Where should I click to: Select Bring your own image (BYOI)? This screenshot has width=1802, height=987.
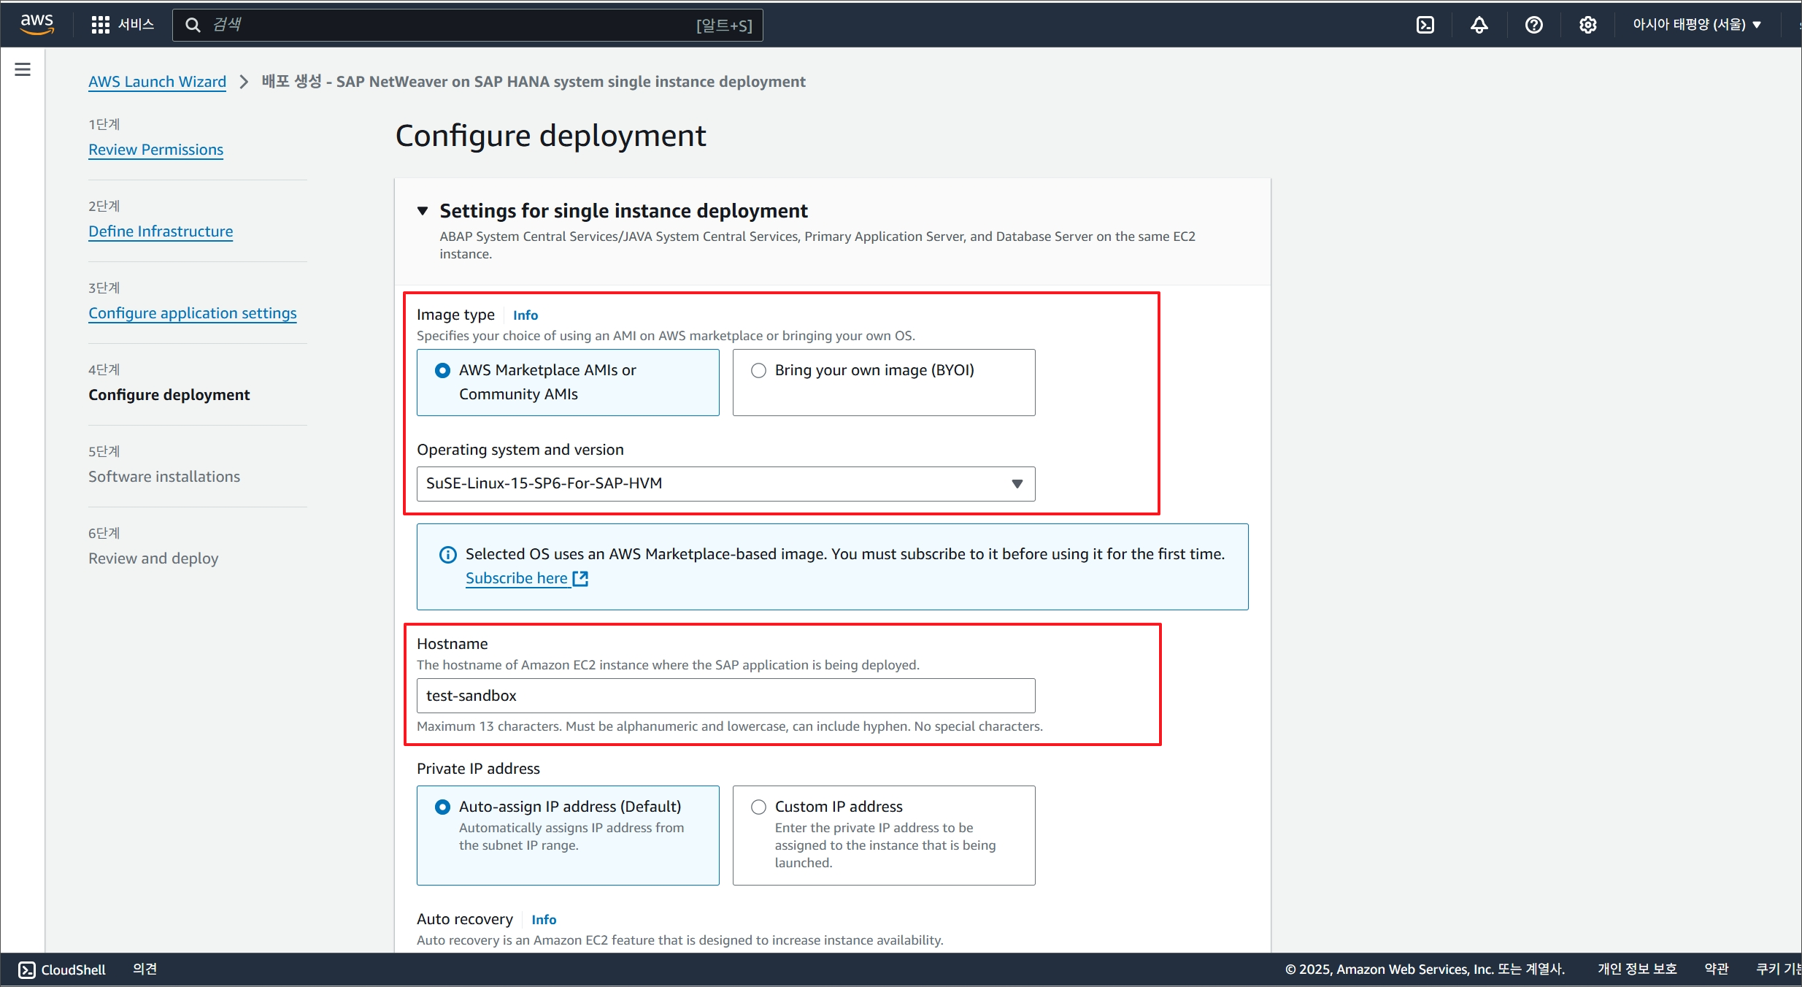coord(884,383)
